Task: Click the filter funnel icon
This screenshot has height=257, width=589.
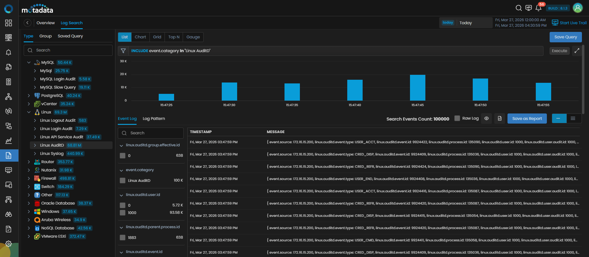Action: point(123,51)
